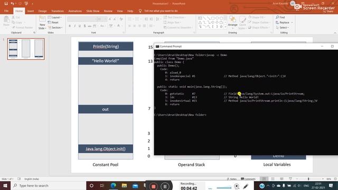Open Cortana circle icon on taskbar
This screenshot has height=190, width=338.
[91, 185]
